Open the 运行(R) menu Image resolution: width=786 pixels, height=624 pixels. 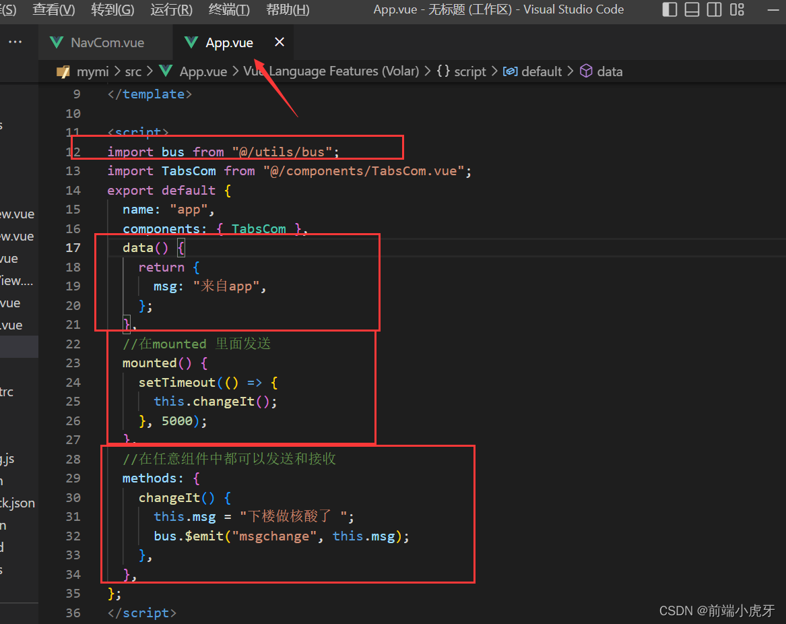coord(172,9)
